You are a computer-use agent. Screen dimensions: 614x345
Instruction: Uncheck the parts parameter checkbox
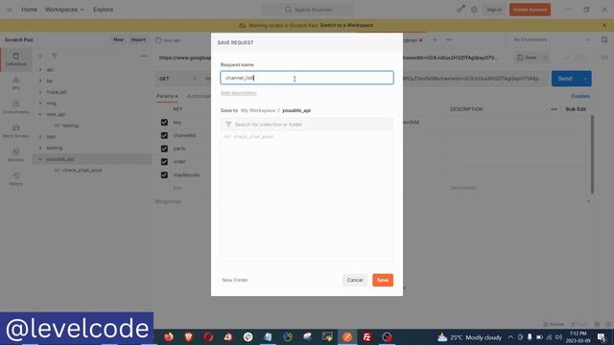[164, 149]
